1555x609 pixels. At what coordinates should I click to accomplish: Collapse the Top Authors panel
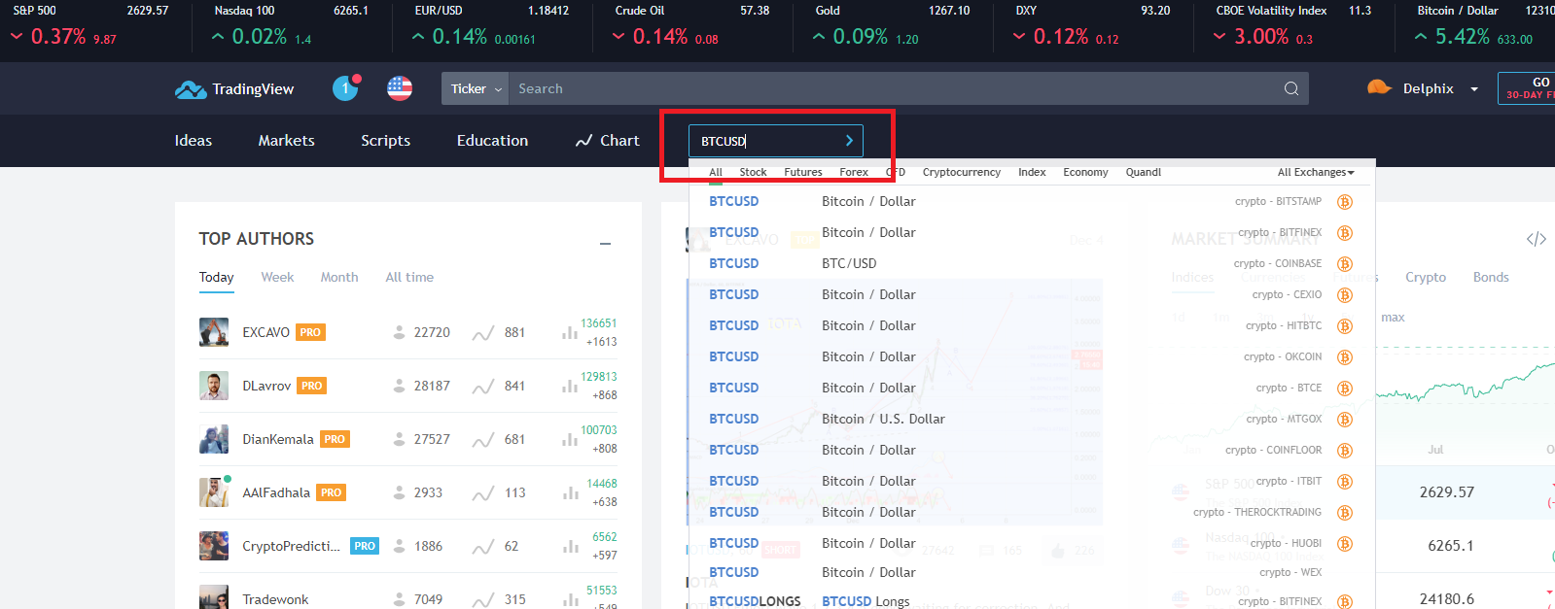[x=605, y=243]
